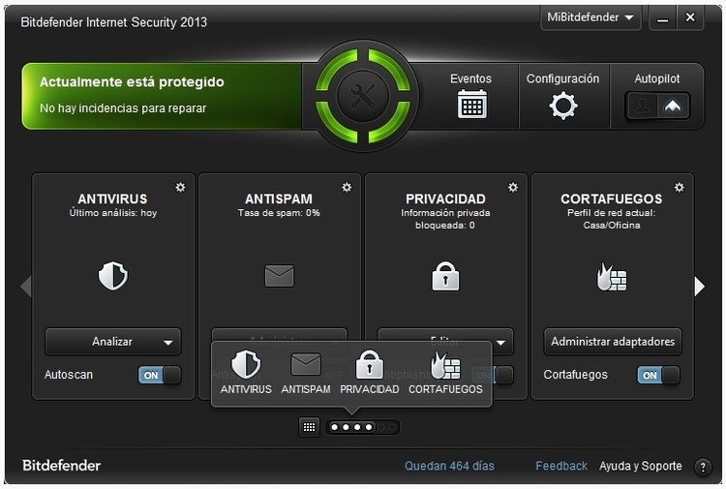726x489 pixels.
Task: Click the firewall icon in CORTAFUEGOS panel
Action: 612,277
